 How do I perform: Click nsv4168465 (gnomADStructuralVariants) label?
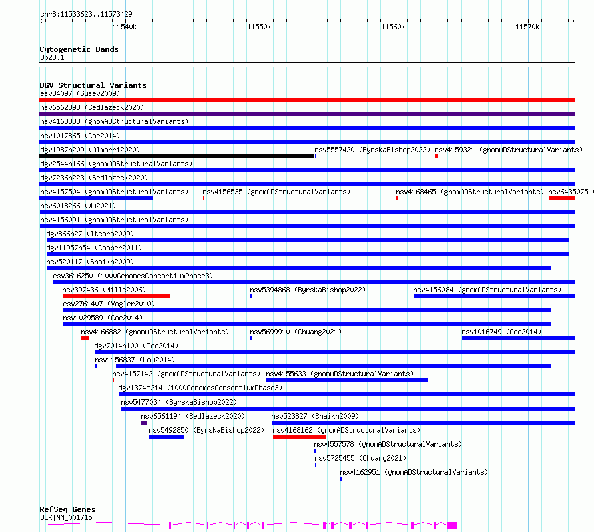tap(470, 192)
